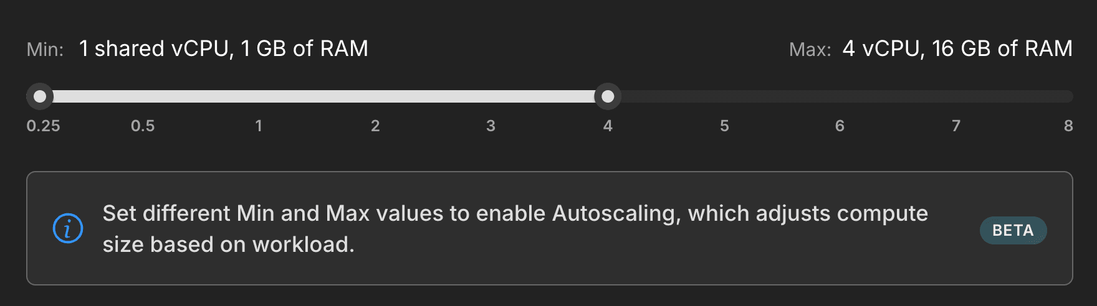Click the BETA badge
This screenshot has width=1097, height=306.
1013,230
